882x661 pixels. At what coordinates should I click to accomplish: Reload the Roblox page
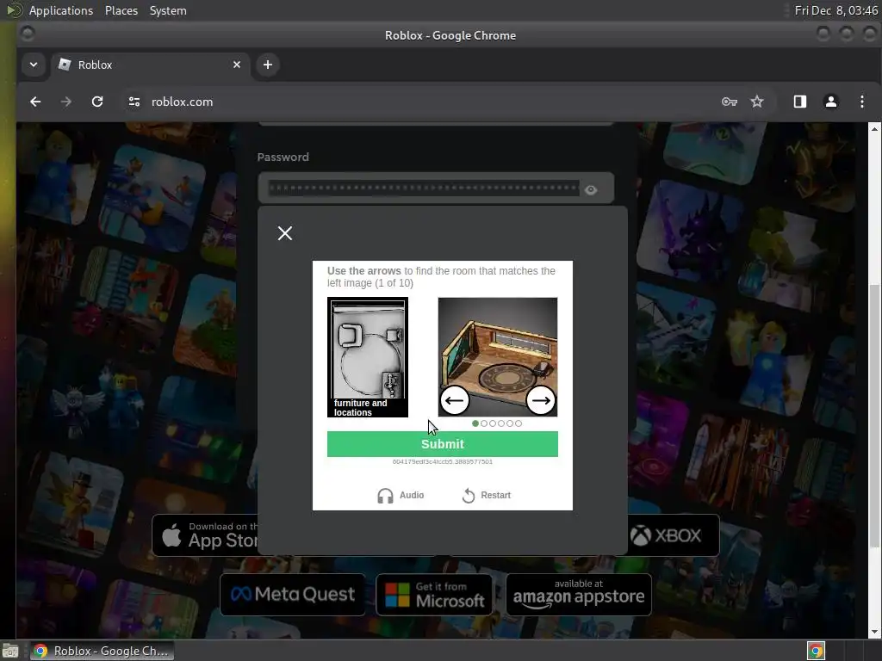click(97, 102)
